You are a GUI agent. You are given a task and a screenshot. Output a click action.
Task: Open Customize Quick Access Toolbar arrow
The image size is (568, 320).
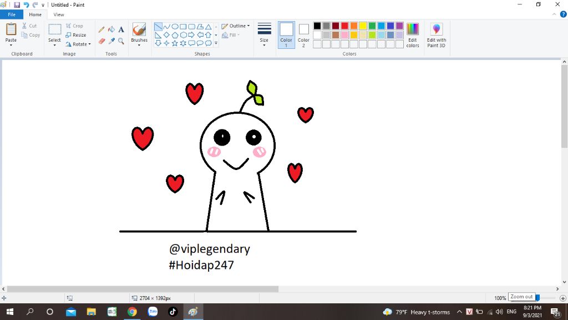[43, 5]
